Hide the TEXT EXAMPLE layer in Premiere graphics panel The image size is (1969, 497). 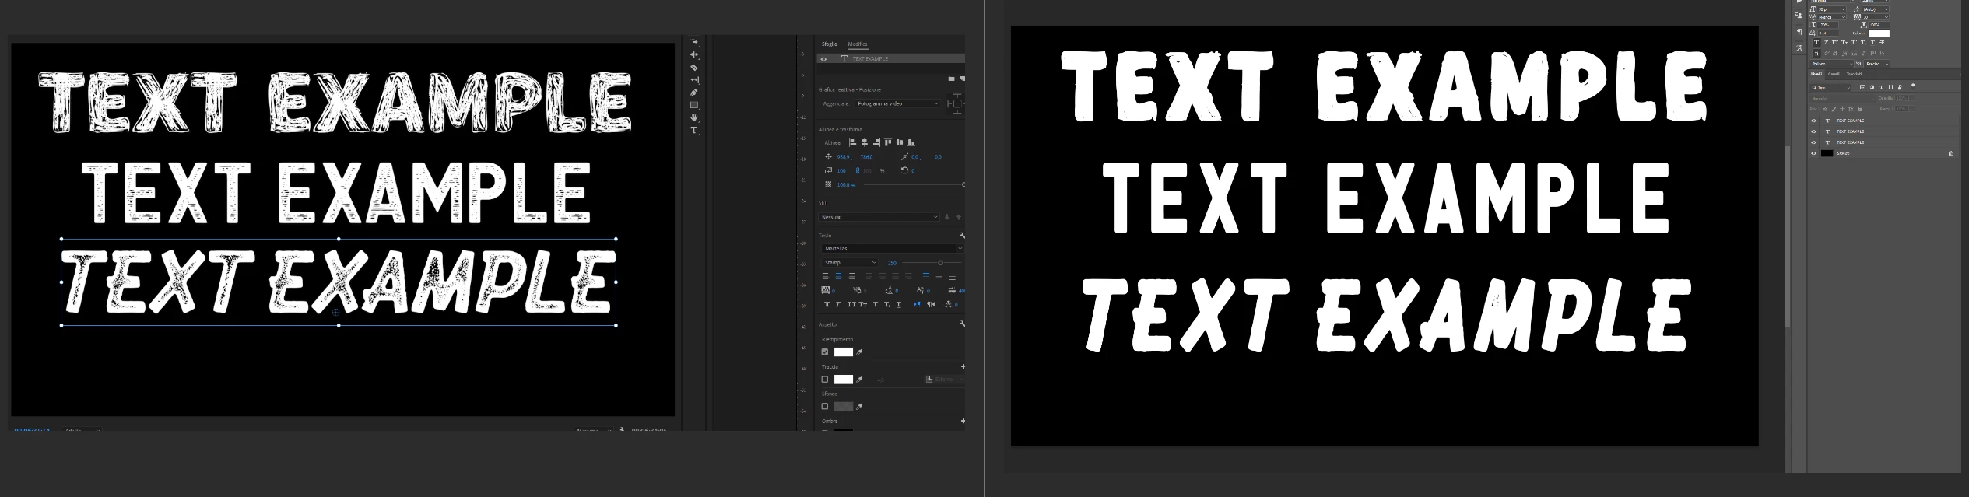click(x=823, y=59)
